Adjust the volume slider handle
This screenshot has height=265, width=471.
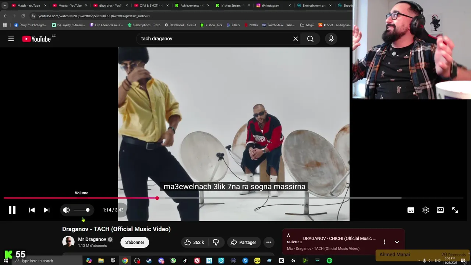(88, 210)
